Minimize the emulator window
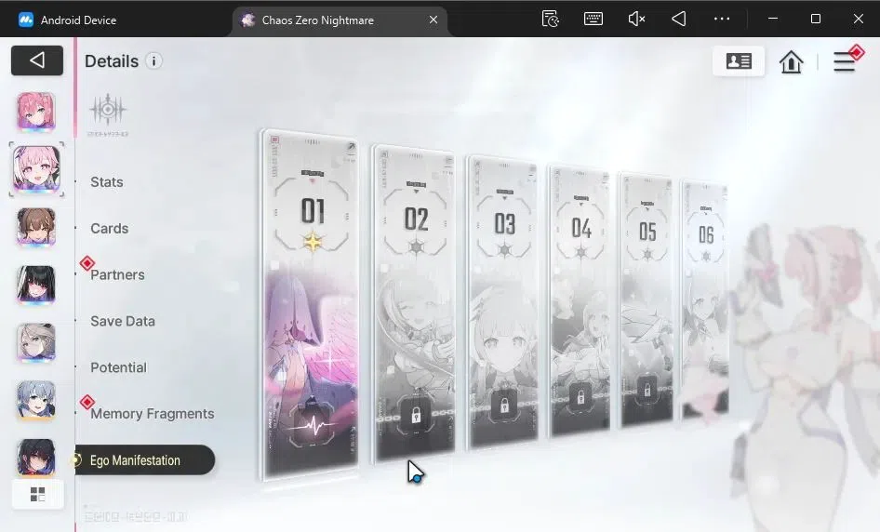The height and width of the screenshot is (532, 880). [x=773, y=20]
